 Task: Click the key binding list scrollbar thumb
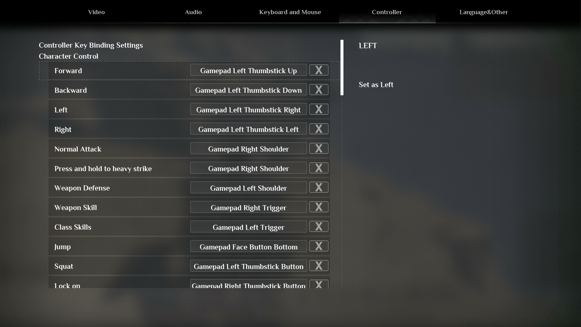pos(342,68)
